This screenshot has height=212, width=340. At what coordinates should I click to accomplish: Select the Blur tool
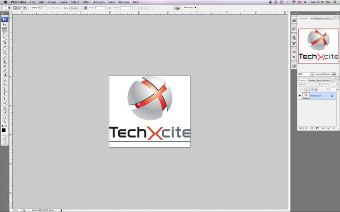click(5, 80)
